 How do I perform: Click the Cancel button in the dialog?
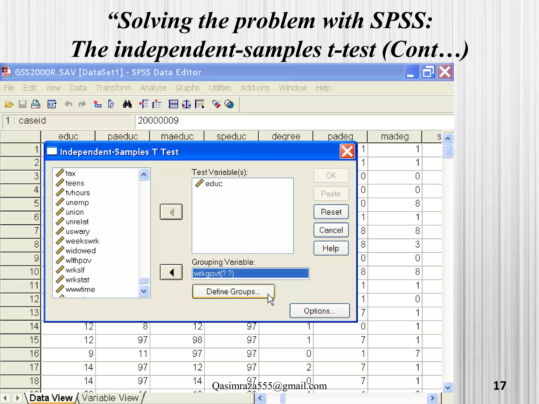331,230
